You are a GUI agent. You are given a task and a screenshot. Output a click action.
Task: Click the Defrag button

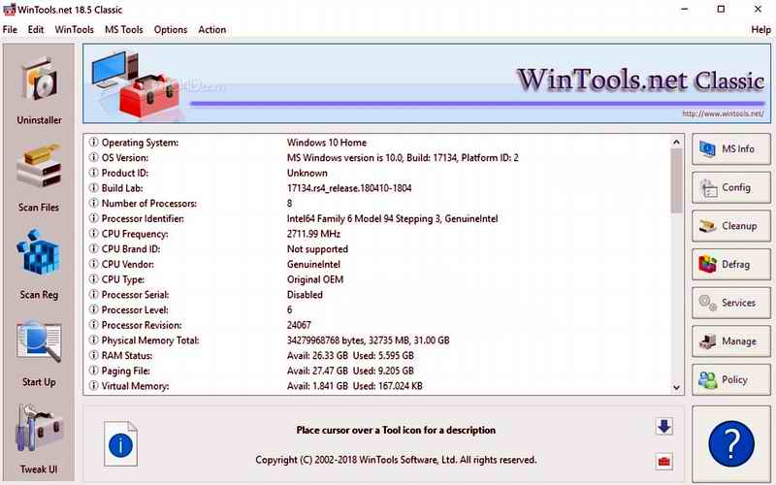(729, 264)
